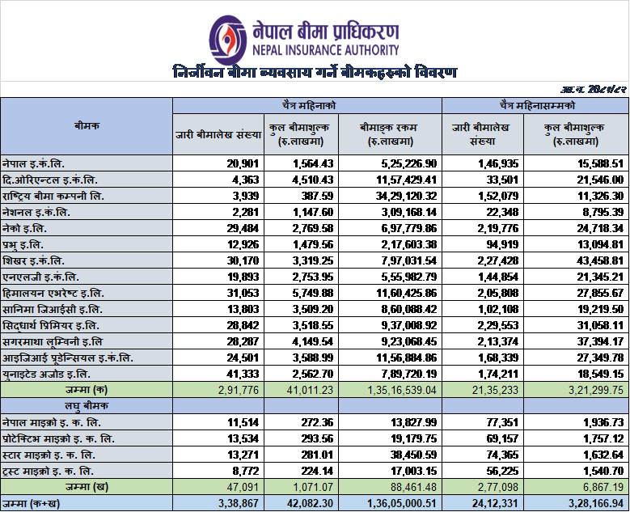Click the subtotal value 2,91,776

[239, 390]
